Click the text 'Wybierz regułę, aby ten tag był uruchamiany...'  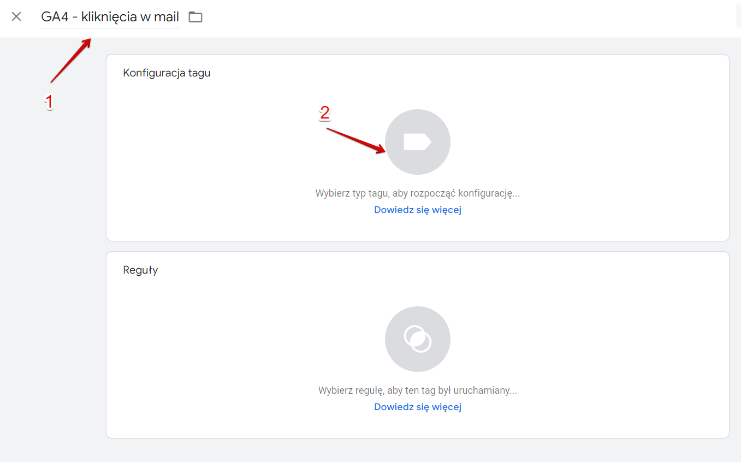[418, 390]
